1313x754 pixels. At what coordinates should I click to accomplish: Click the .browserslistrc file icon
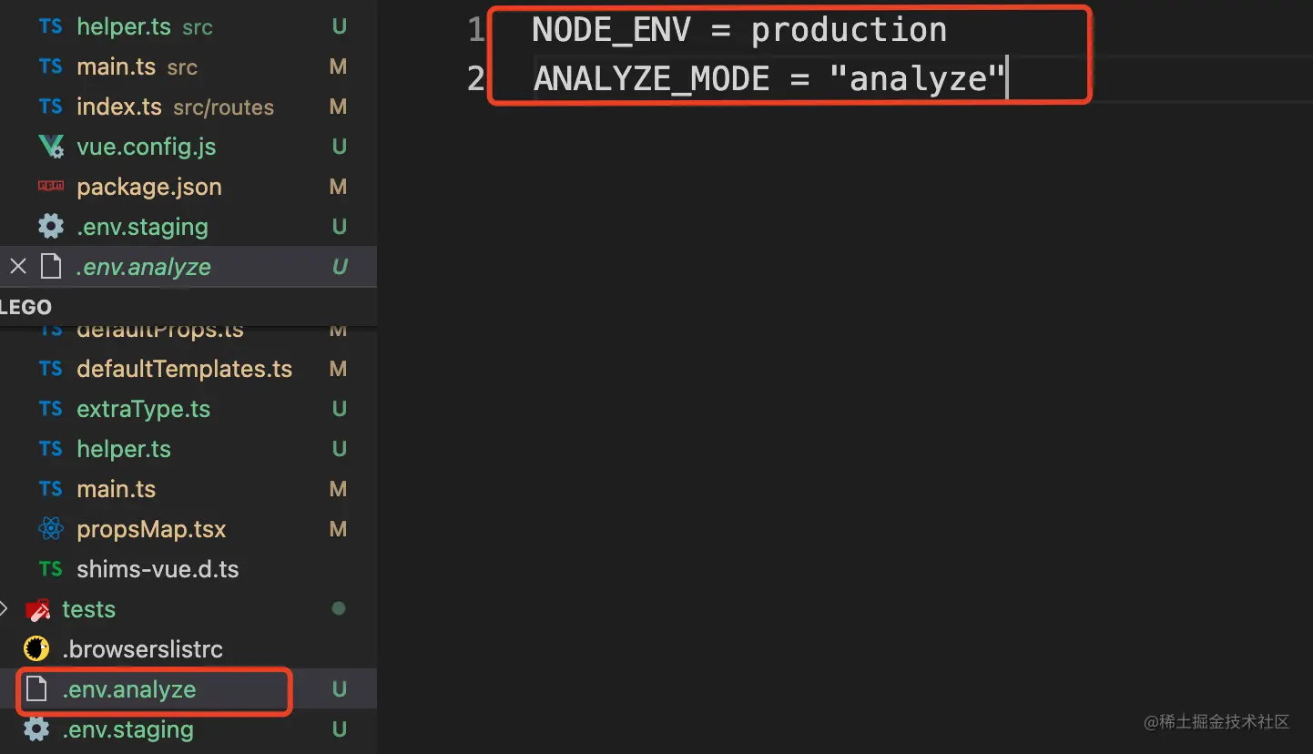point(36,648)
